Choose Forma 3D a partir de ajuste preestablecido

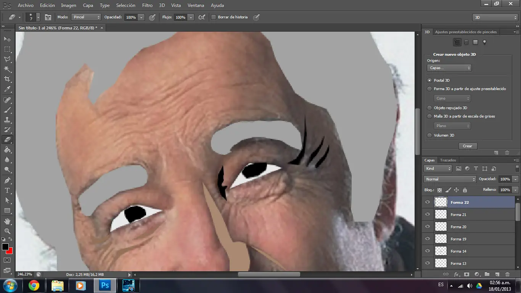(x=429, y=89)
